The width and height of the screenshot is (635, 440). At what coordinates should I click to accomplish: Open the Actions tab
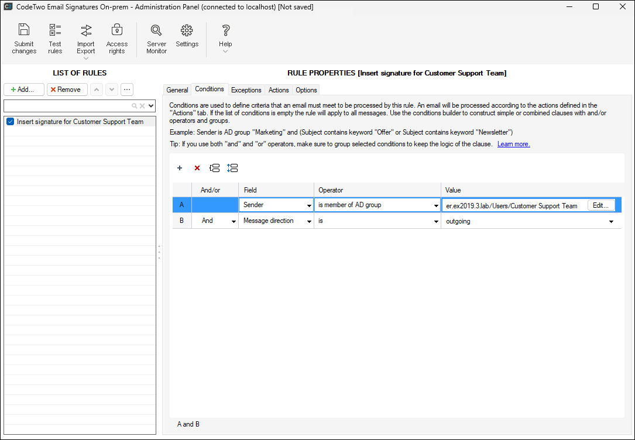(279, 90)
